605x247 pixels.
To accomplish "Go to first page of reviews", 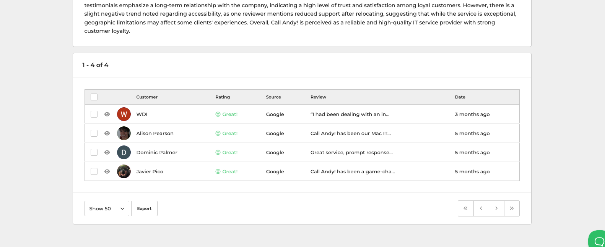I will click(x=465, y=208).
